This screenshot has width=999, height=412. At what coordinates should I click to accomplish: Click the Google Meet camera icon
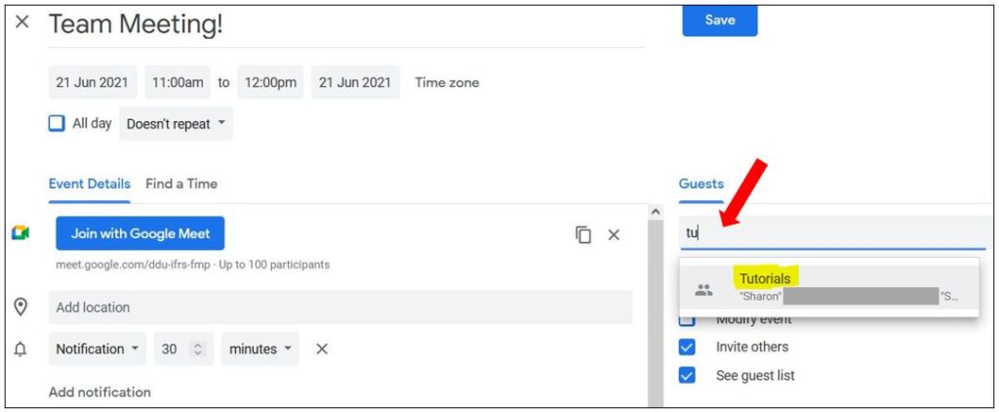[20, 233]
